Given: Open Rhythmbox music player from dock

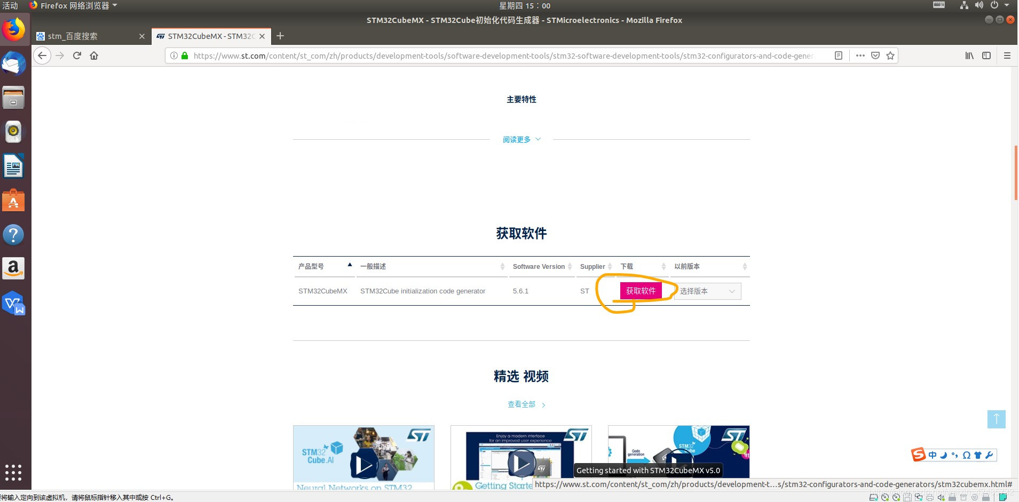Looking at the screenshot, I should click(x=13, y=131).
